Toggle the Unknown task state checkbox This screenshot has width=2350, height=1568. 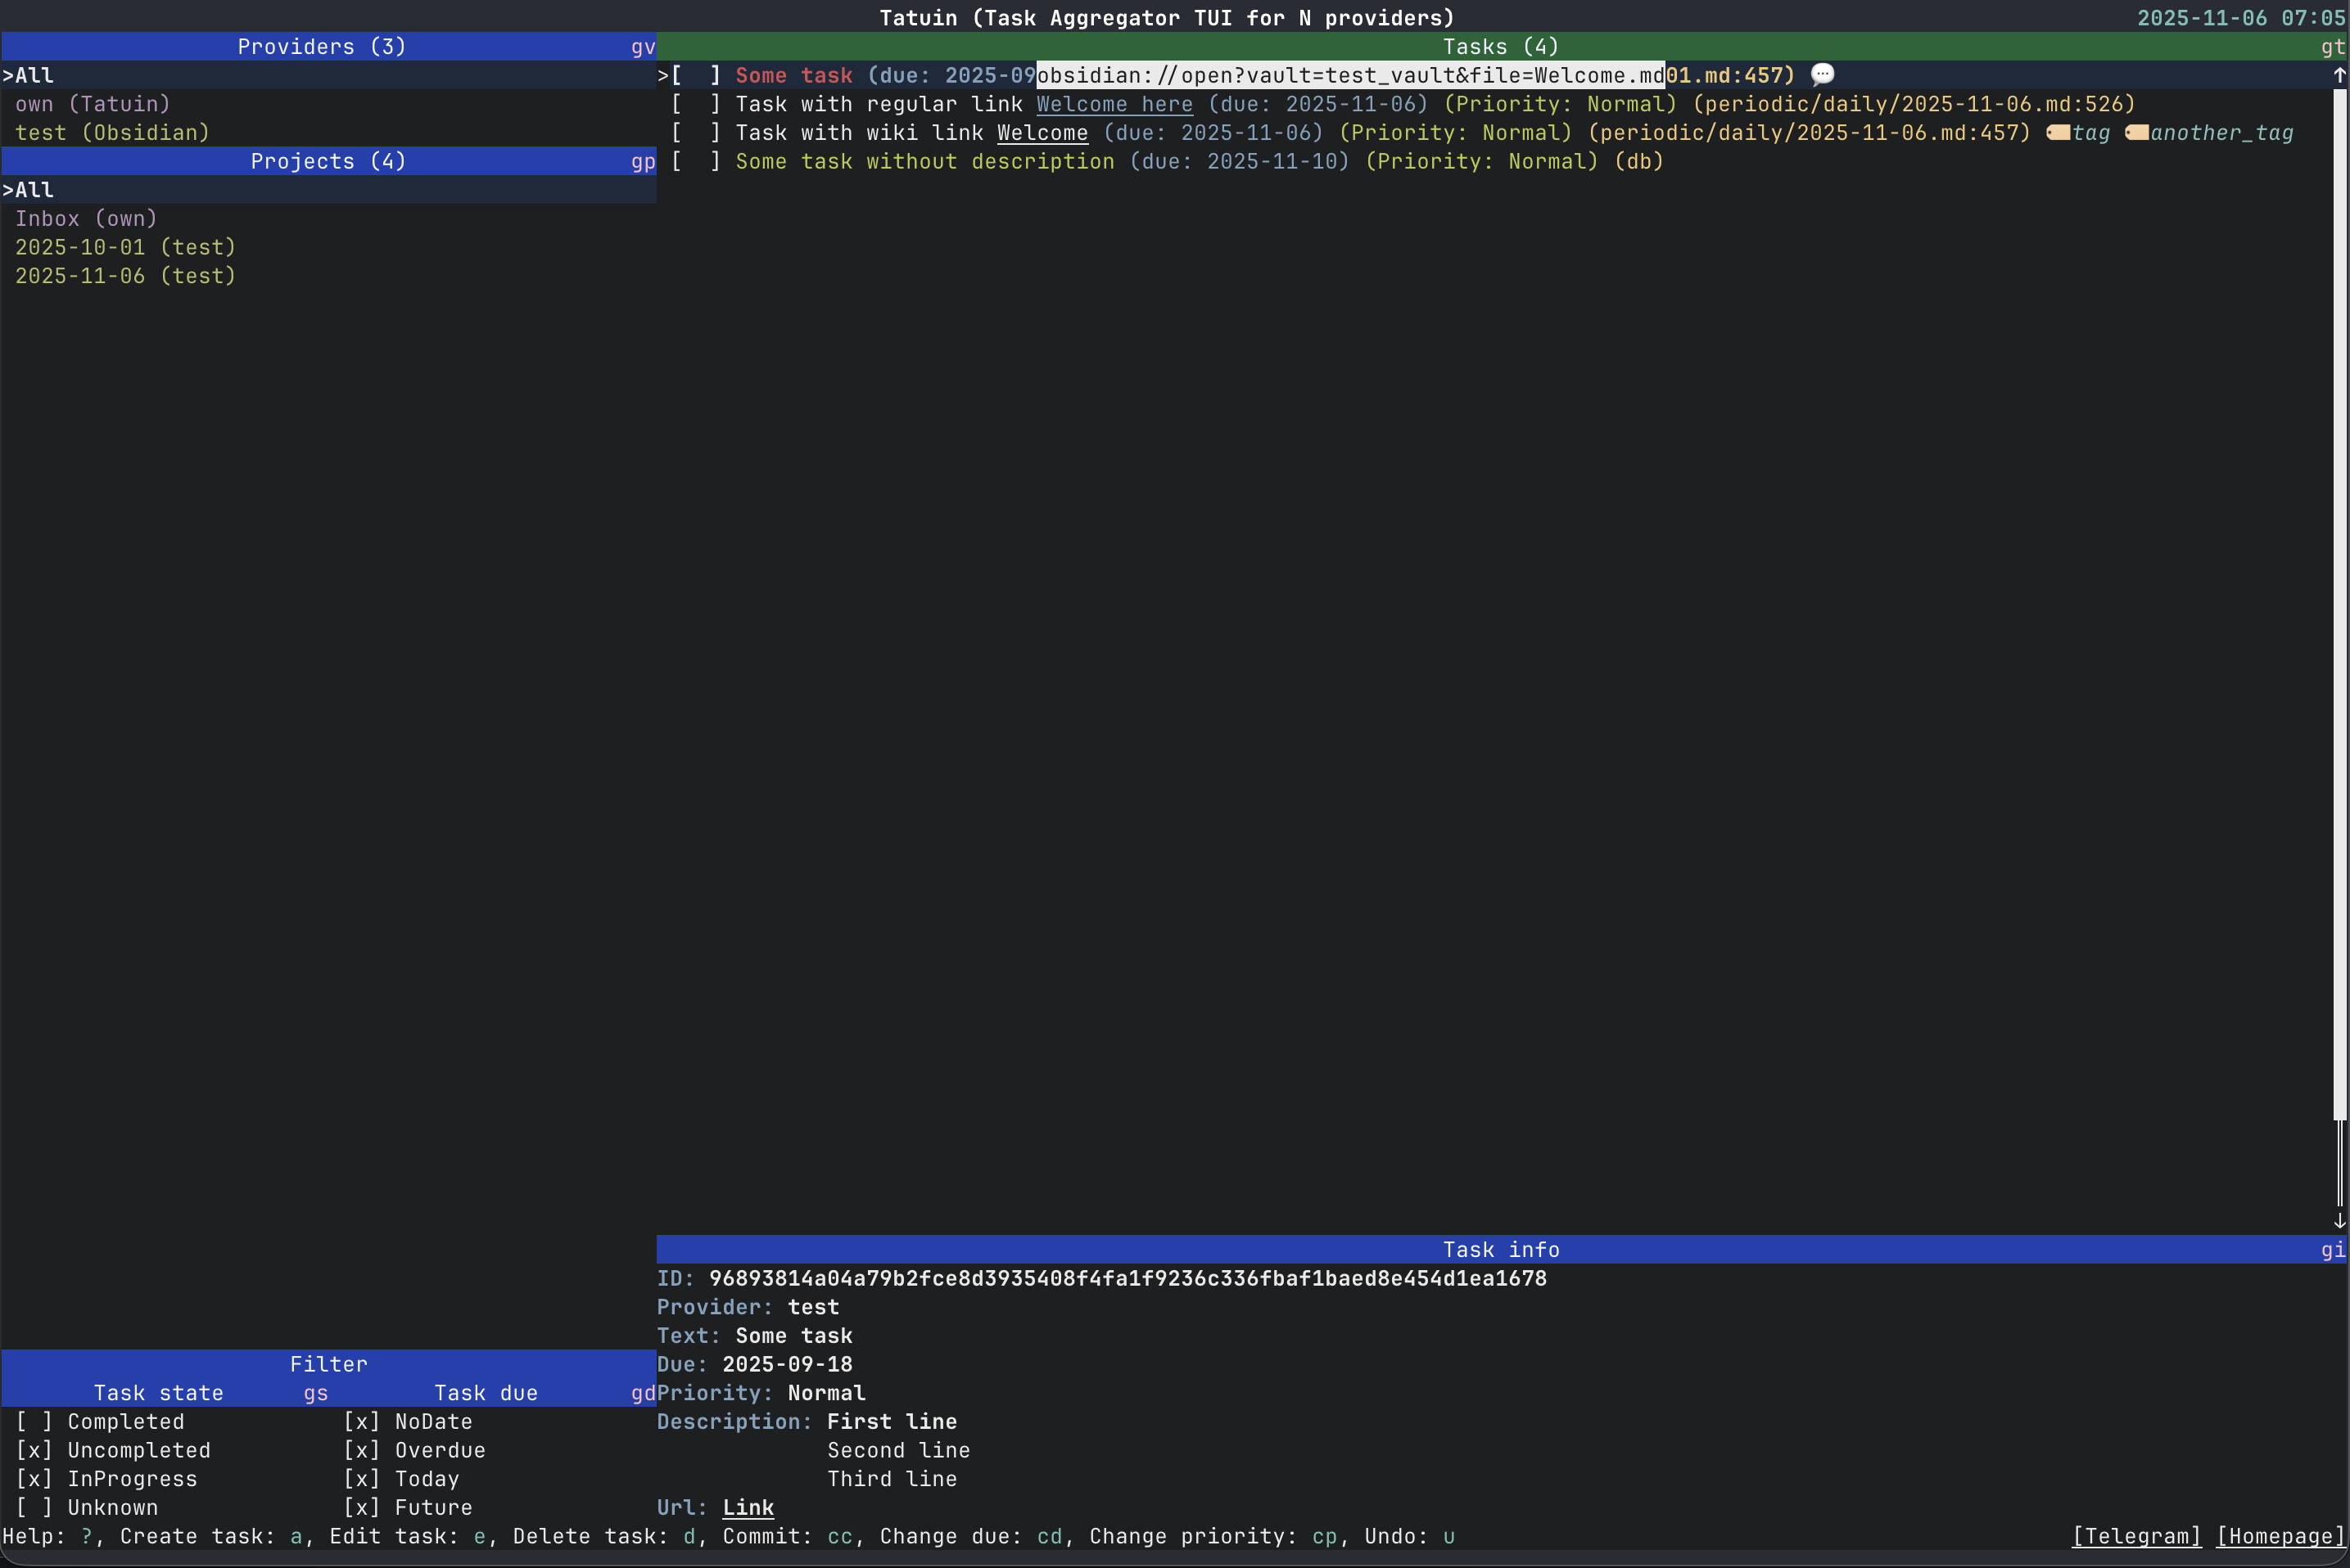[34, 1507]
